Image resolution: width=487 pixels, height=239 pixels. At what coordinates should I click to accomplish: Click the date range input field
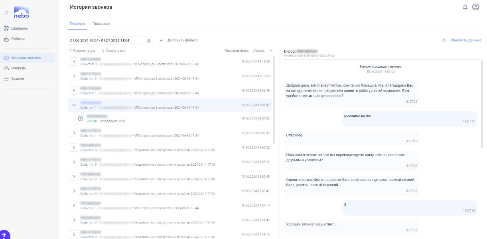click(x=110, y=41)
